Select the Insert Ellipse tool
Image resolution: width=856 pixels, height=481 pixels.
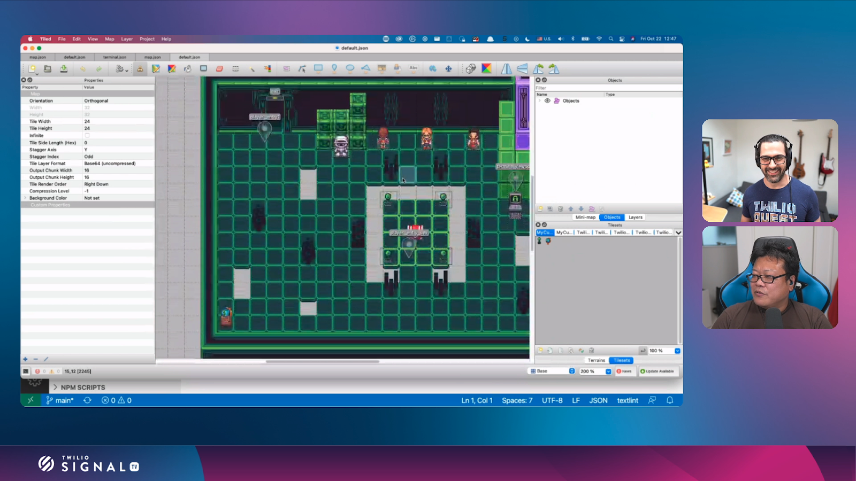tap(350, 68)
